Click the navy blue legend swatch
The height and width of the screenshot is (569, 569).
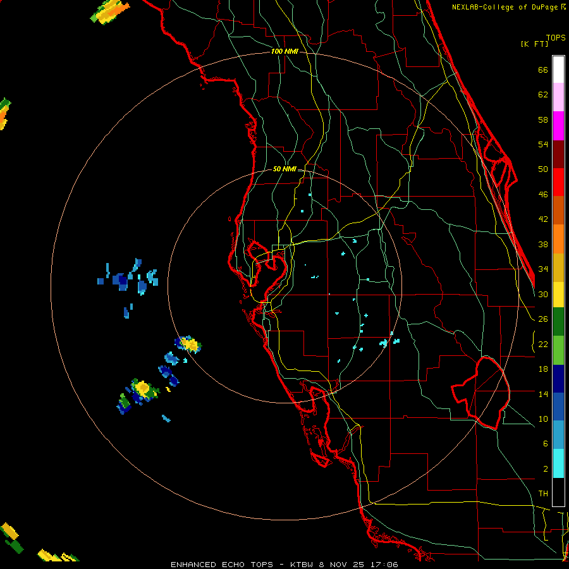[x=558, y=379]
